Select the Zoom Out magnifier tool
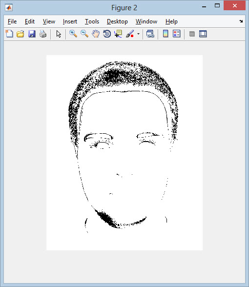Image resolution: width=249 pixels, height=287 pixels. (84, 34)
